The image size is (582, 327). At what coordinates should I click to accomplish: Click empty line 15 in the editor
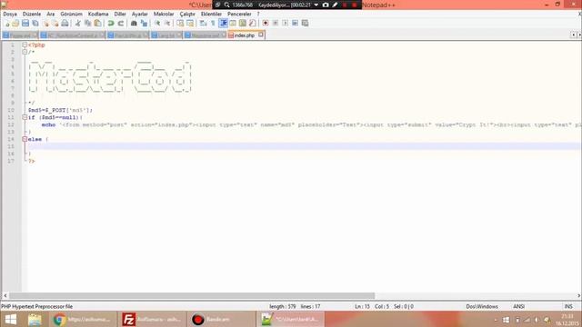305,146
